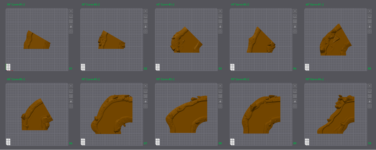
Task: Click the circular target icon beside plate 01
Action: (71, 32)
